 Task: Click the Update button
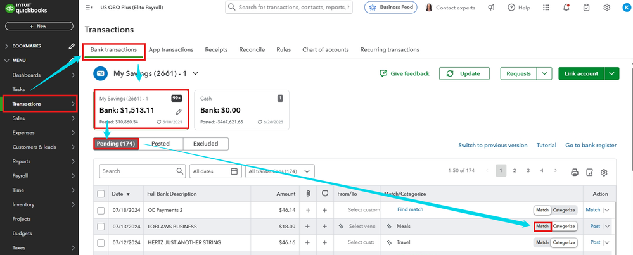(x=464, y=74)
